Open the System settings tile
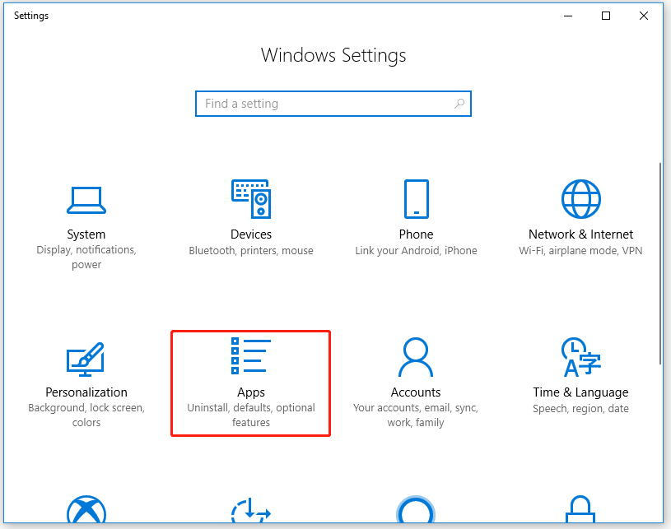This screenshot has height=529, width=671. 86,218
